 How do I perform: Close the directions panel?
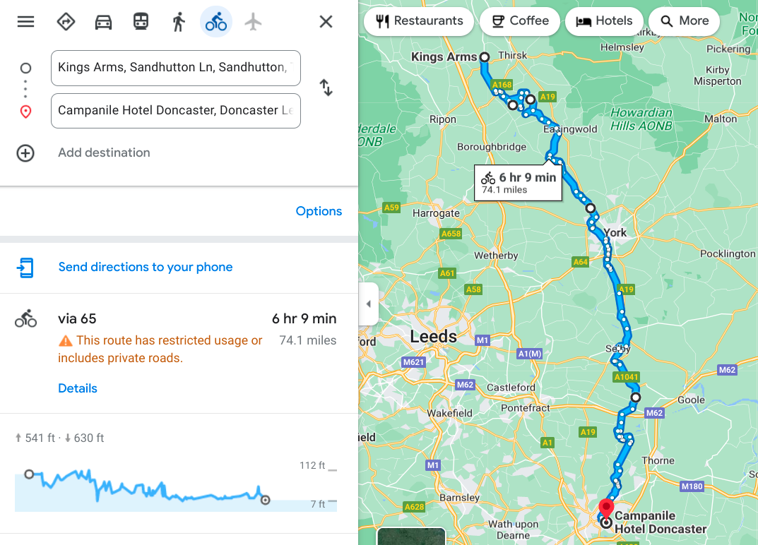[x=326, y=22]
